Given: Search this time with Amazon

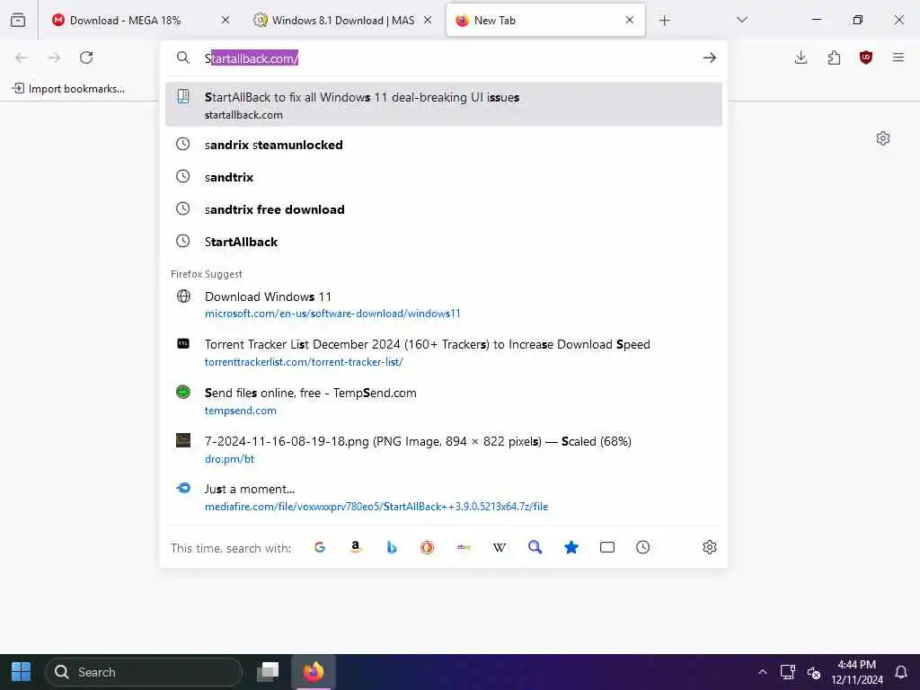Looking at the screenshot, I should coord(356,547).
